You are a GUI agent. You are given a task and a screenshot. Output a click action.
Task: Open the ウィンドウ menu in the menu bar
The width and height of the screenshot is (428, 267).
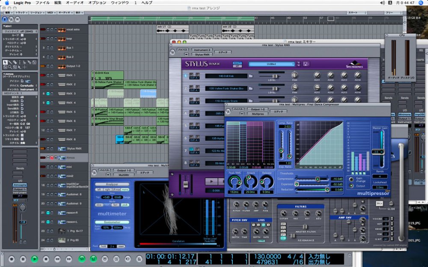coord(120,3)
